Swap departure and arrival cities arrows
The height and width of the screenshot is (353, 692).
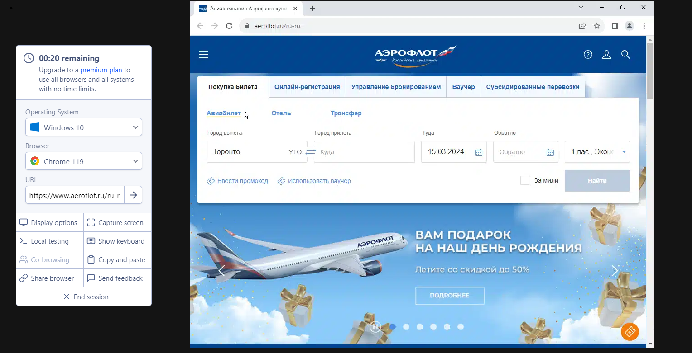pyautogui.click(x=311, y=152)
